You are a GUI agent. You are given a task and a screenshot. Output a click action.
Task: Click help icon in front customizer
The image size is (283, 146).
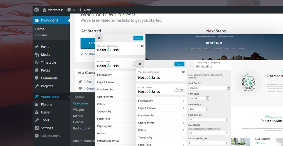click(x=183, y=72)
